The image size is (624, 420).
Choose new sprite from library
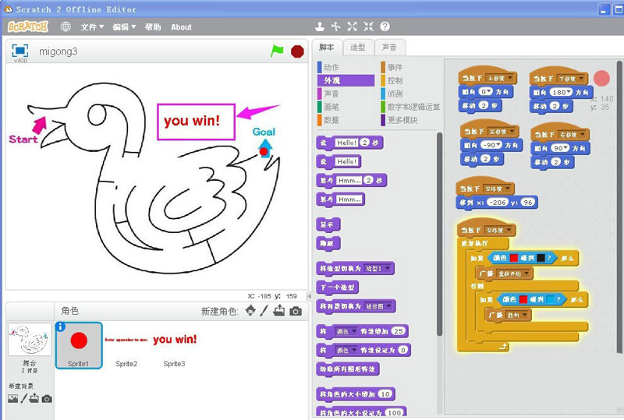click(x=250, y=311)
